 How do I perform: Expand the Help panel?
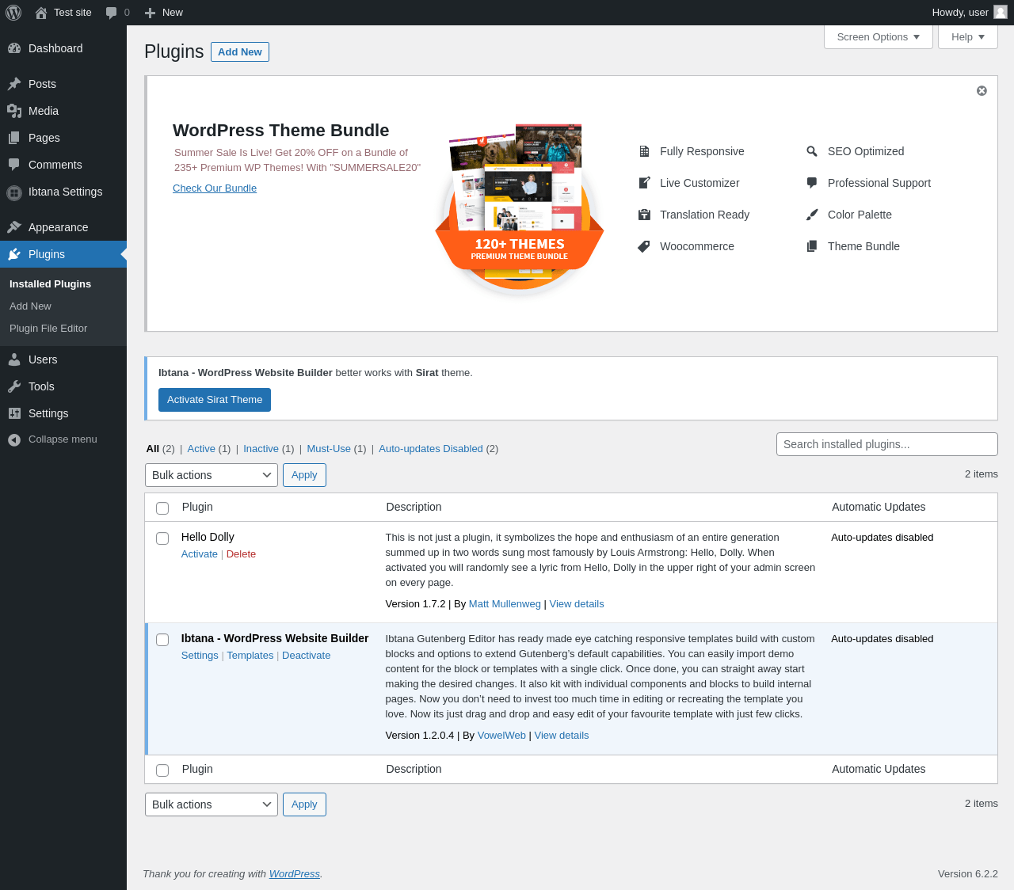point(968,37)
